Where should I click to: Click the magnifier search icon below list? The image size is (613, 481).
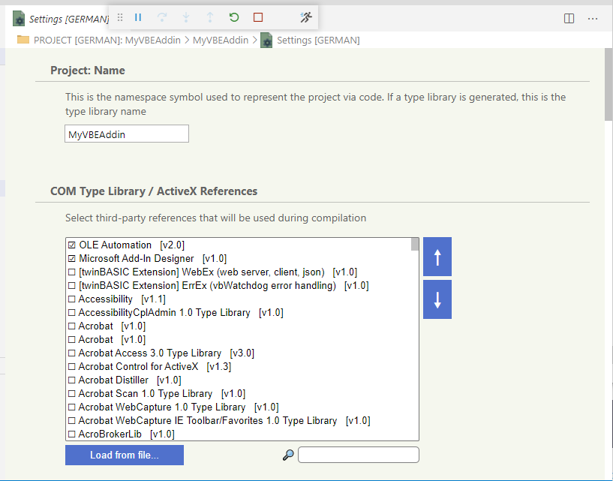(x=287, y=455)
